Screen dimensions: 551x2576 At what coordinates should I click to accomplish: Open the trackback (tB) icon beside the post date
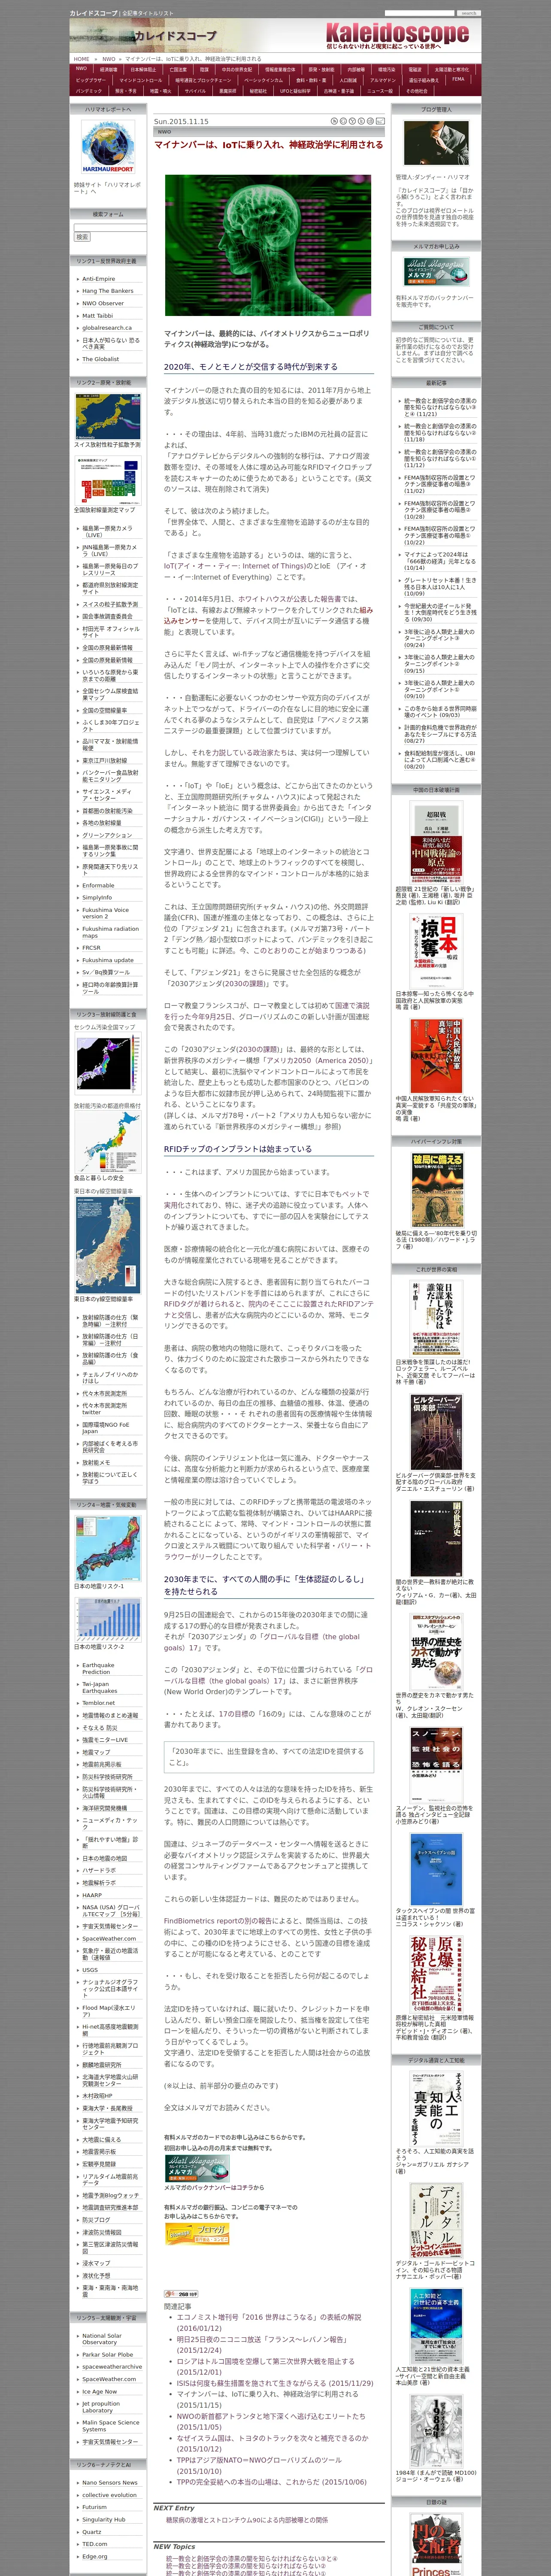click(370, 121)
